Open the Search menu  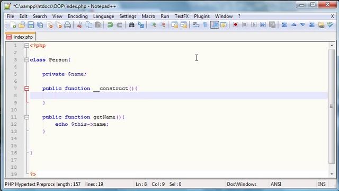click(x=40, y=16)
